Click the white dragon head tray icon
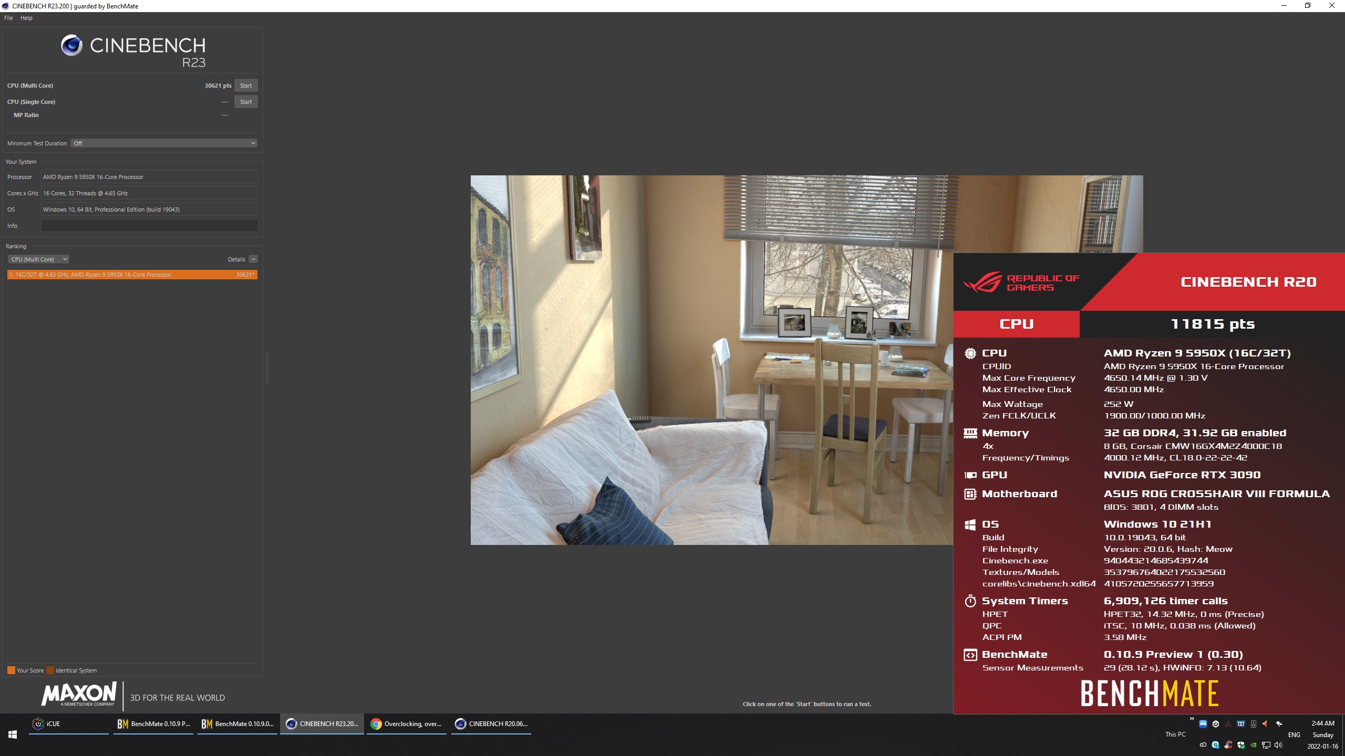The width and height of the screenshot is (1345, 756). tap(1279, 724)
